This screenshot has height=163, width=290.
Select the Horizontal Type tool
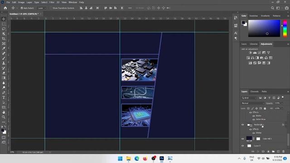point(4,98)
